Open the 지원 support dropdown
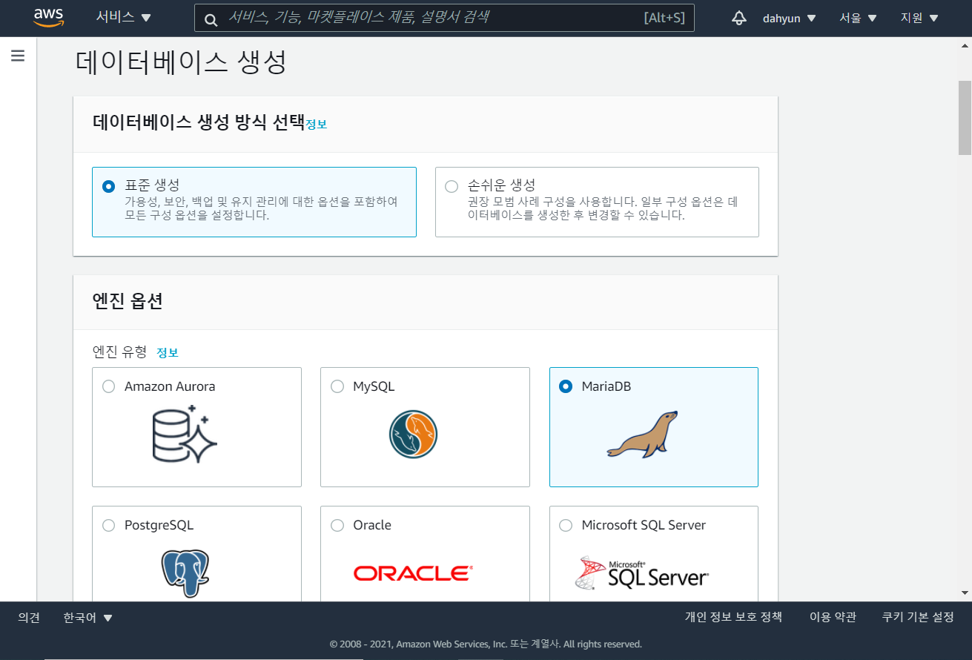This screenshot has width=972, height=660. (x=919, y=19)
